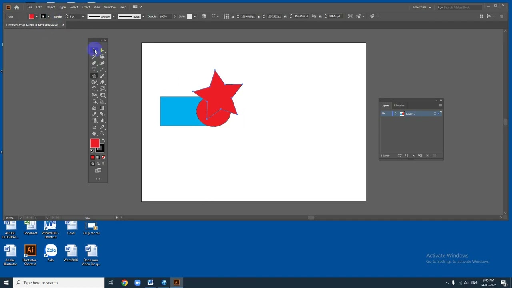Select the Scale tool

[102, 89]
